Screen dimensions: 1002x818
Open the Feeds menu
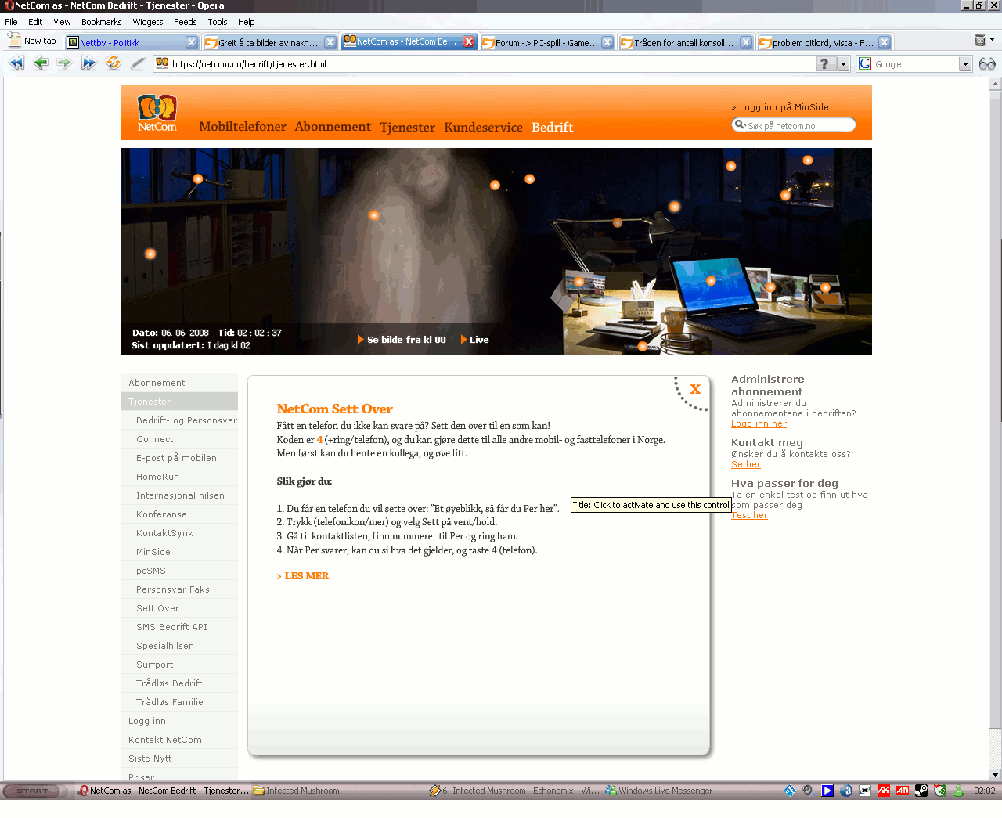point(186,22)
